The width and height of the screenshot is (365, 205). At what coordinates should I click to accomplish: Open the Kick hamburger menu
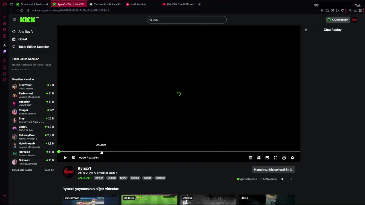point(15,20)
